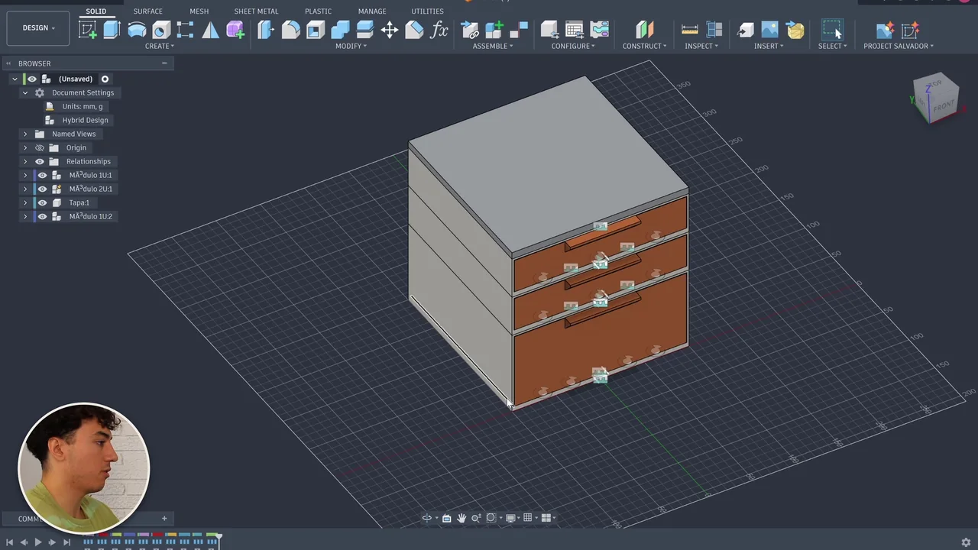Jump to the end of timeline
This screenshot has height=550, width=978.
(66, 542)
